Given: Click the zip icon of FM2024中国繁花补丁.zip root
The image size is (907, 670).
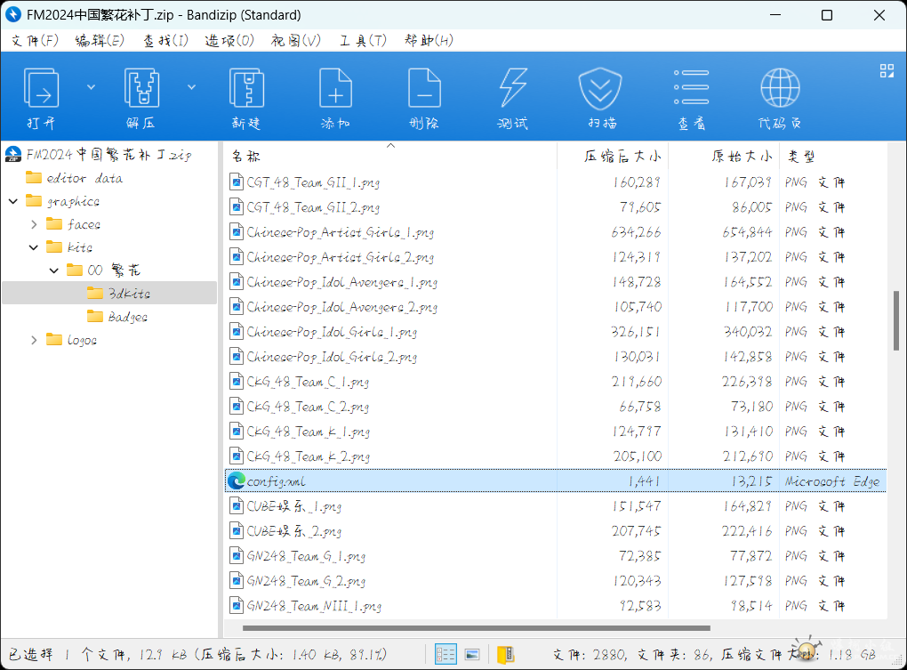Looking at the screenshot, I should tap(13, 155).
